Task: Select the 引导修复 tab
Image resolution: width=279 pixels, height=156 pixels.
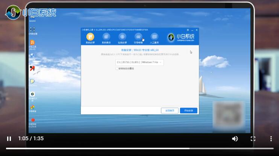Action: (138, 38)
